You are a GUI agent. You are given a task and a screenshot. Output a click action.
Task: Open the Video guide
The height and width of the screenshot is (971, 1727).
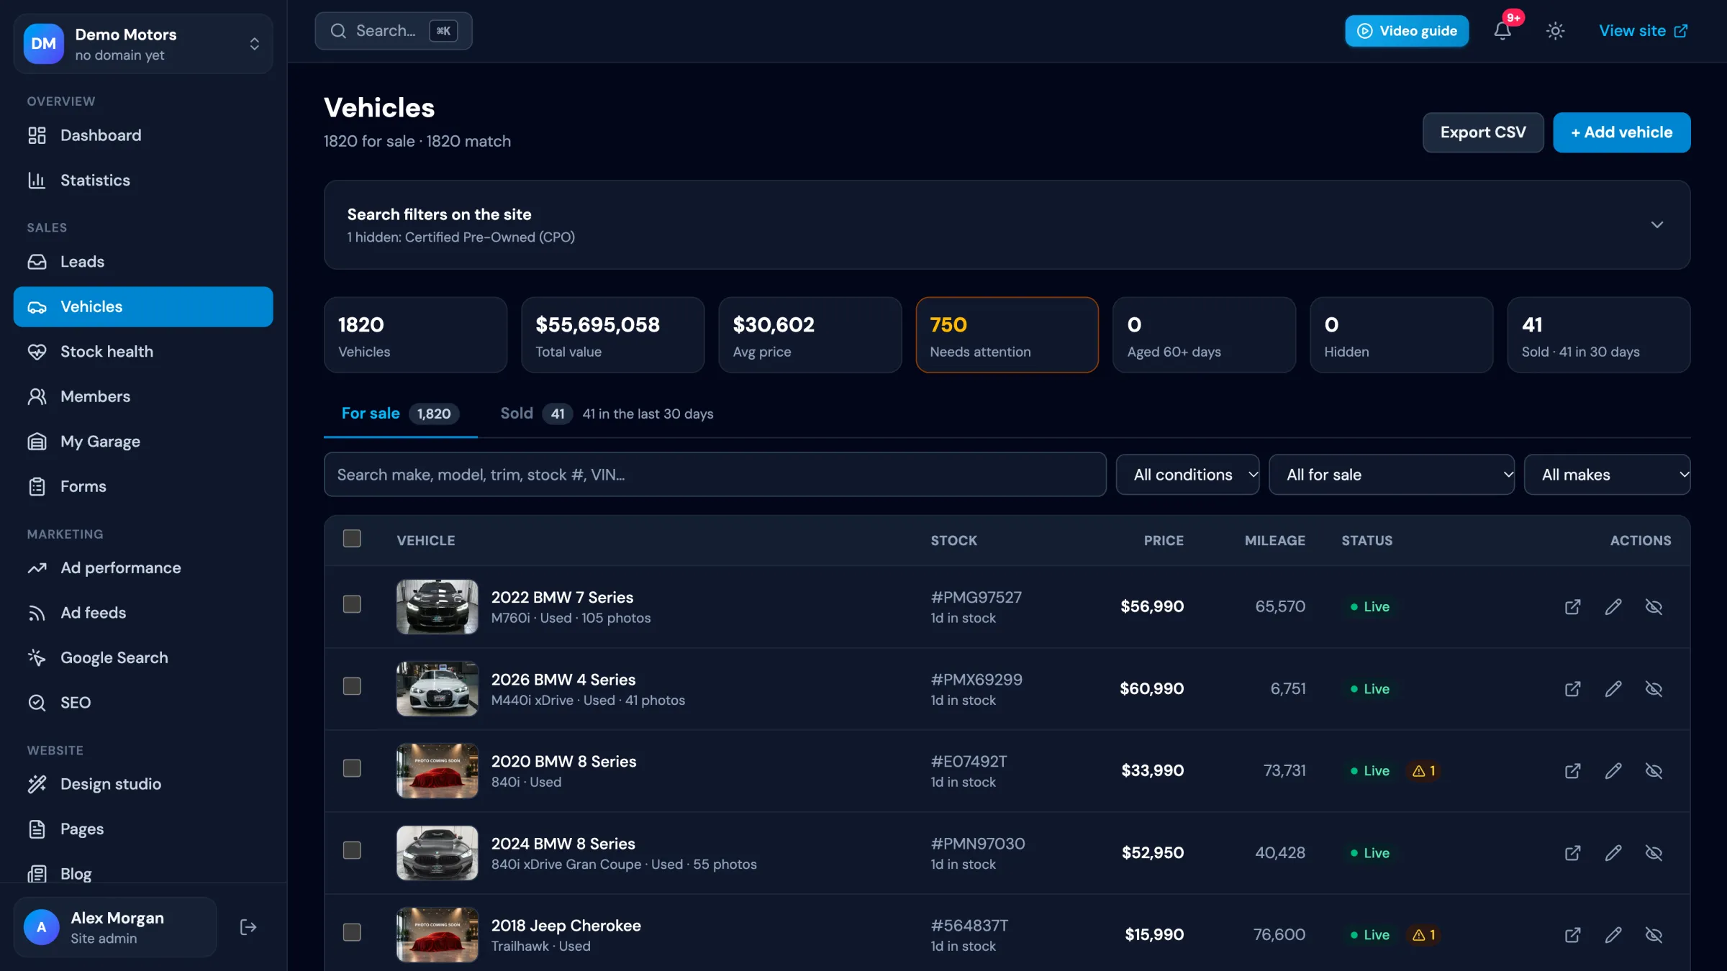[1407, 31]
